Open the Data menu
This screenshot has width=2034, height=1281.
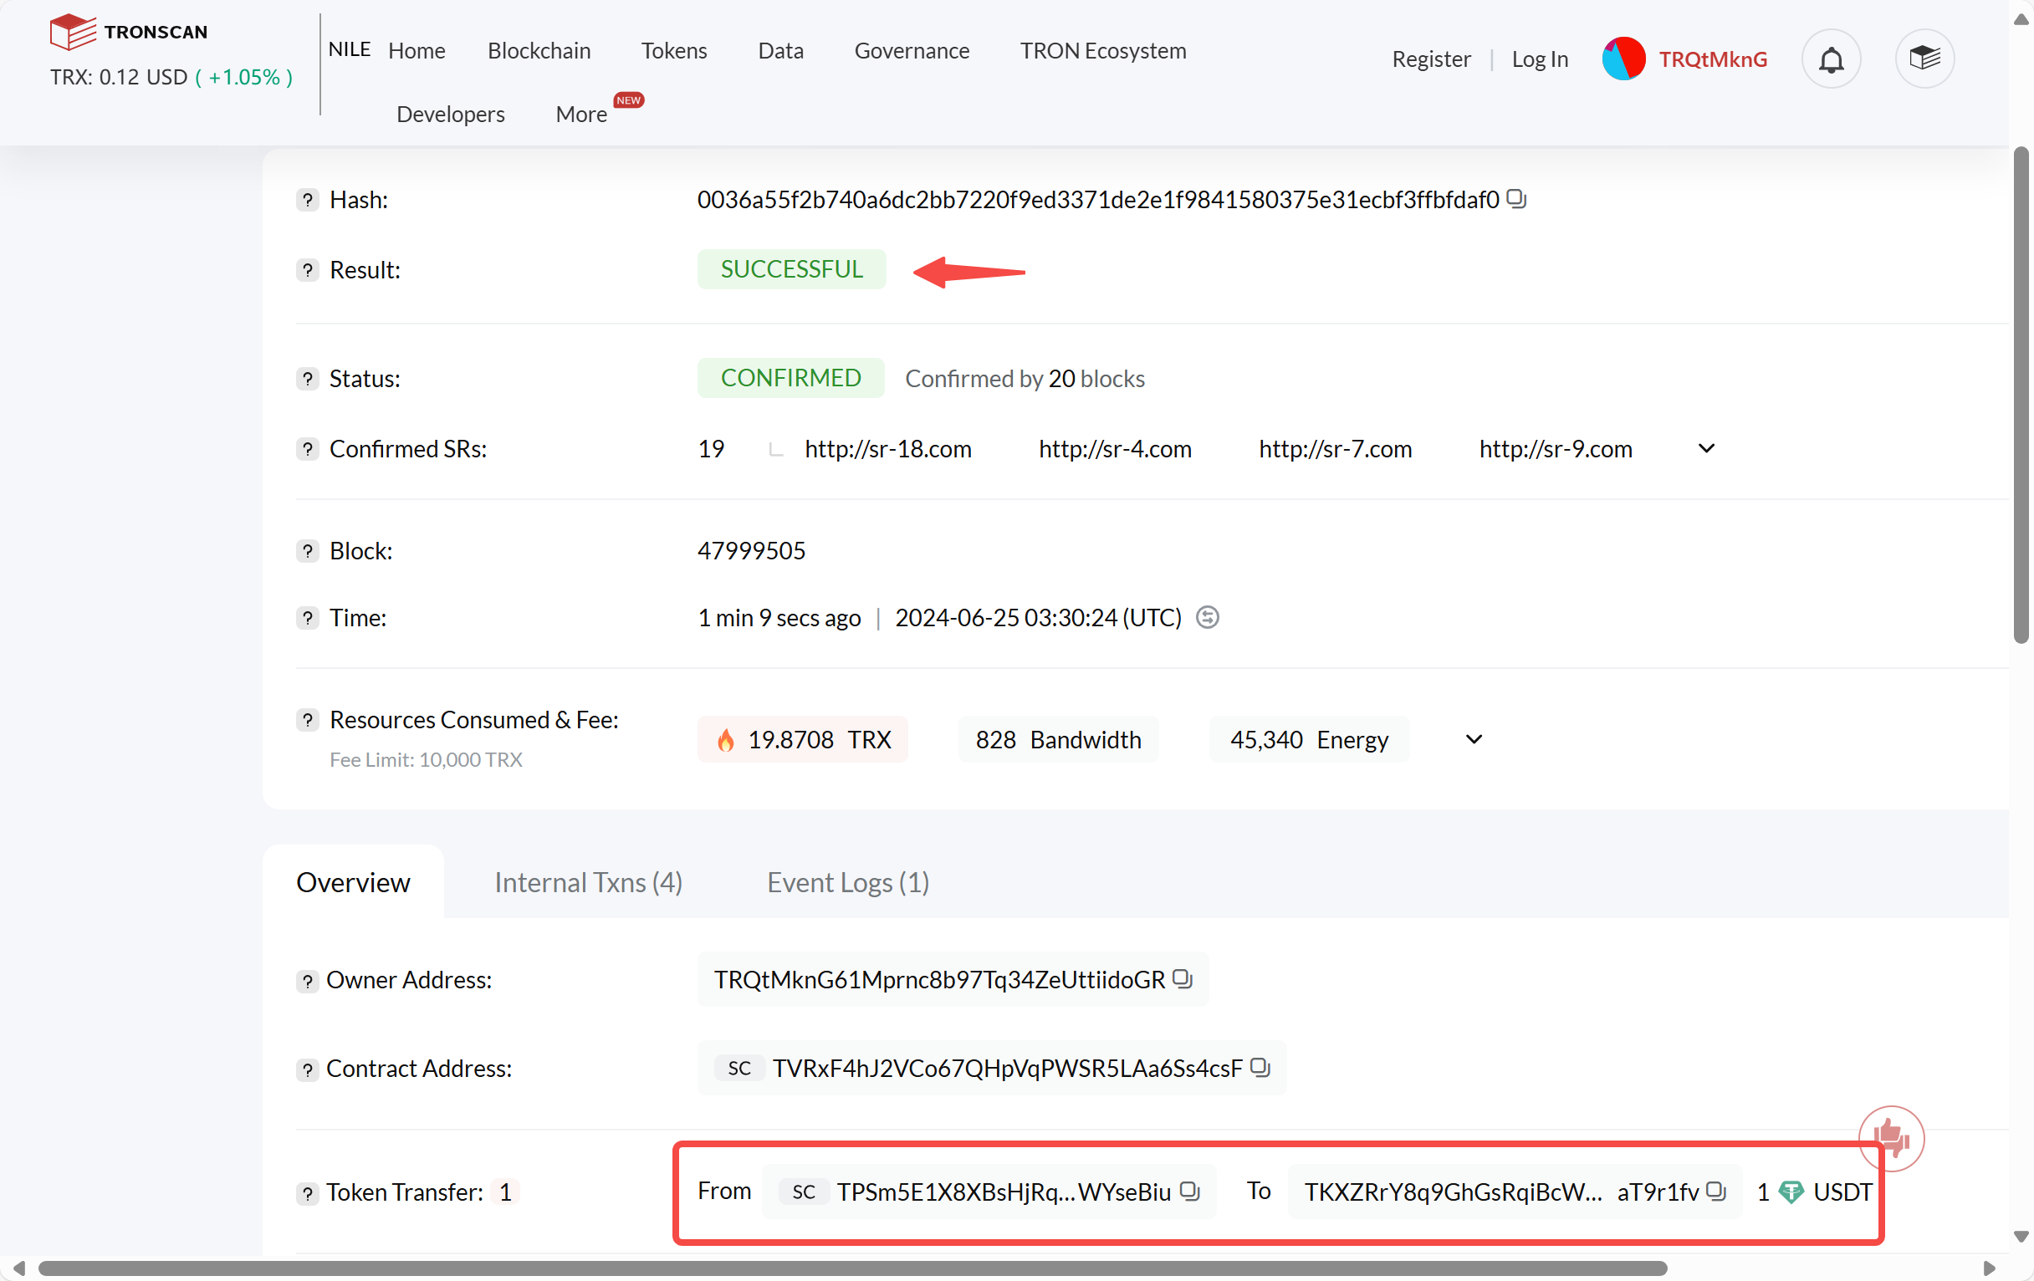[780, 51]
